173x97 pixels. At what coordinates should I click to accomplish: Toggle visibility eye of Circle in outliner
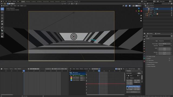point(172,11)
